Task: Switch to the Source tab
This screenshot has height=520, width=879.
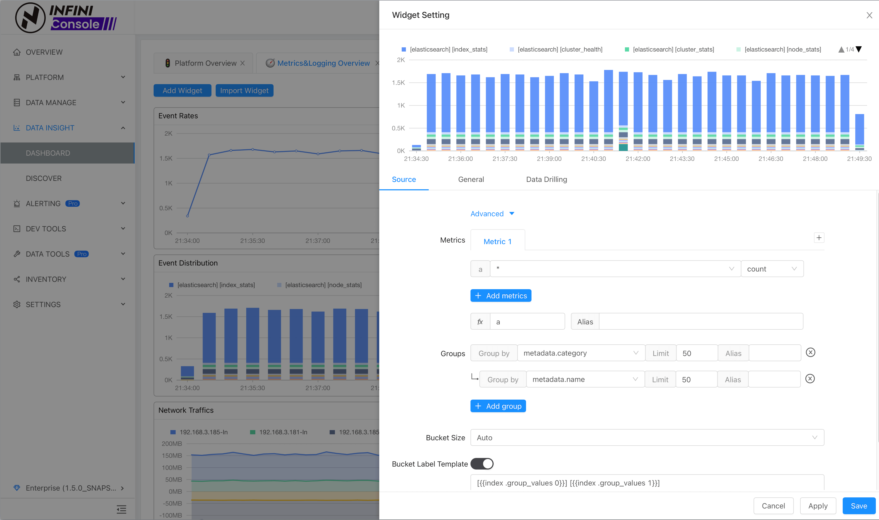Action: tap(404, 179)
